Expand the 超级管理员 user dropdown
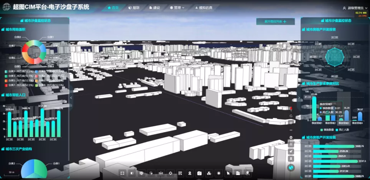370x180 pixels. coord(355,8)
